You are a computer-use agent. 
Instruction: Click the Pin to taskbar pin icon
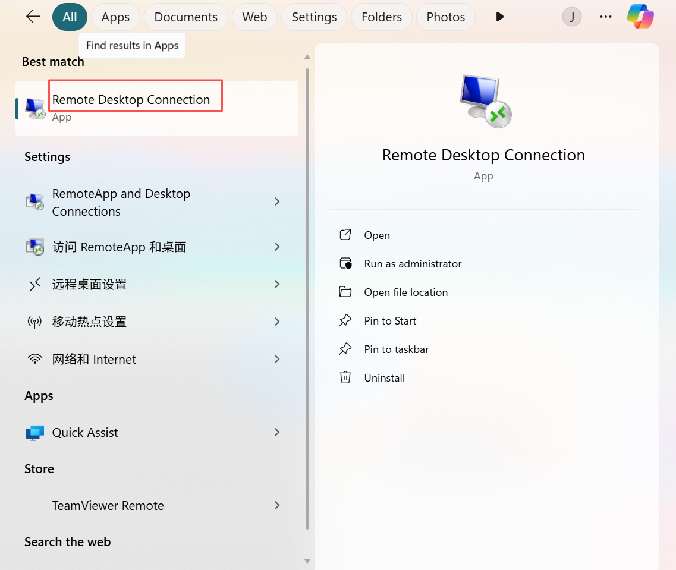coord(345,348)
